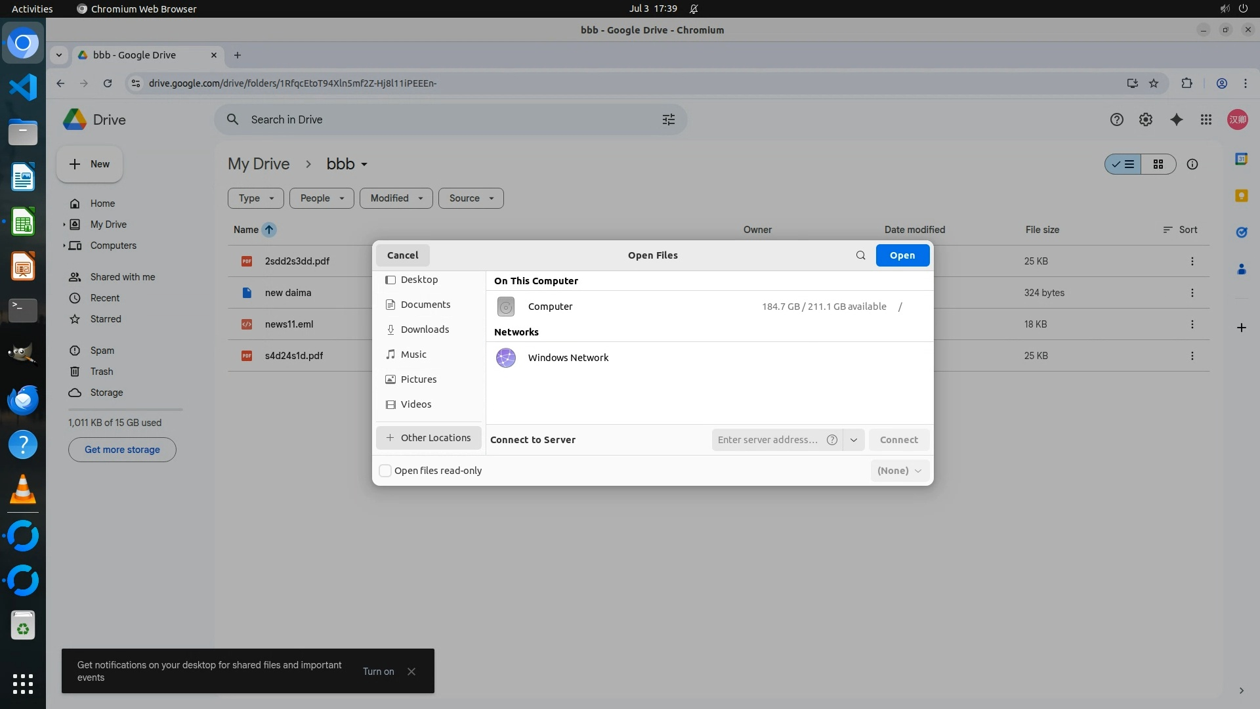
Task: Open the server address history dropdown
Action: [853, 440]
